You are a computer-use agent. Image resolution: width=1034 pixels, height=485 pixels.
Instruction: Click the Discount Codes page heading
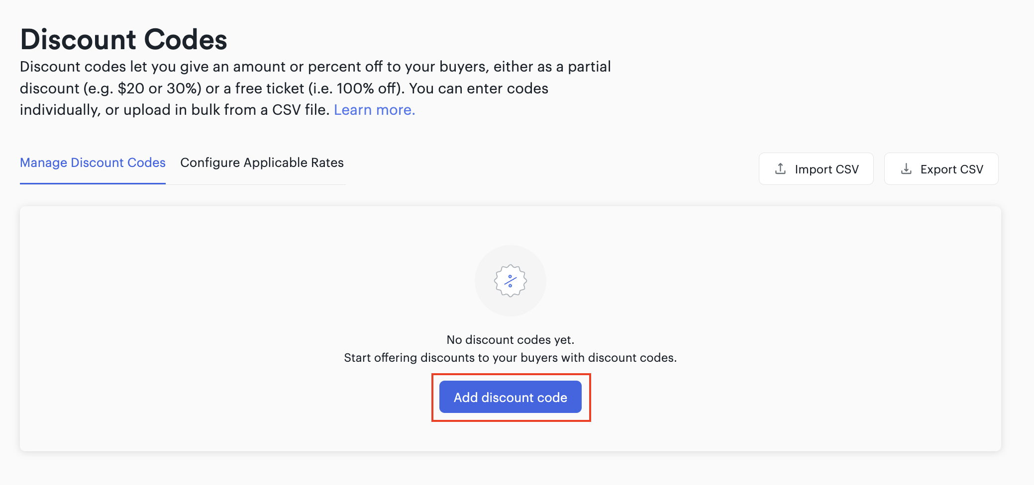[x=123, y=39]
